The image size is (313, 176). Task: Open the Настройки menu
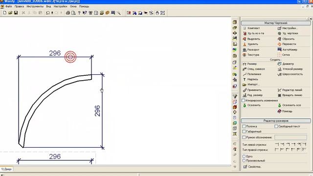(x=60, y=6)
